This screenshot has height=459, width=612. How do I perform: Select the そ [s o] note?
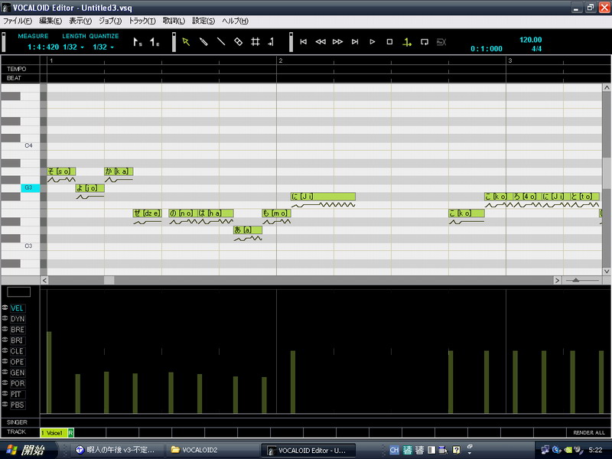(61, 171)
